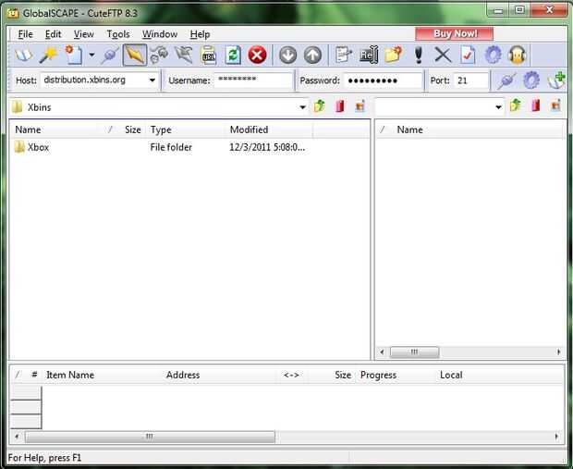Click the New Folder icon
Image resolution: width=573 pixels, height=469 pixels.
393,56
